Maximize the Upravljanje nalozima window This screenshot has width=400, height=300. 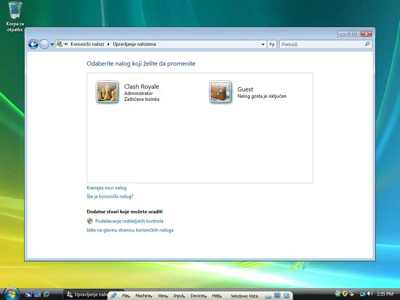tap(355, 34)
